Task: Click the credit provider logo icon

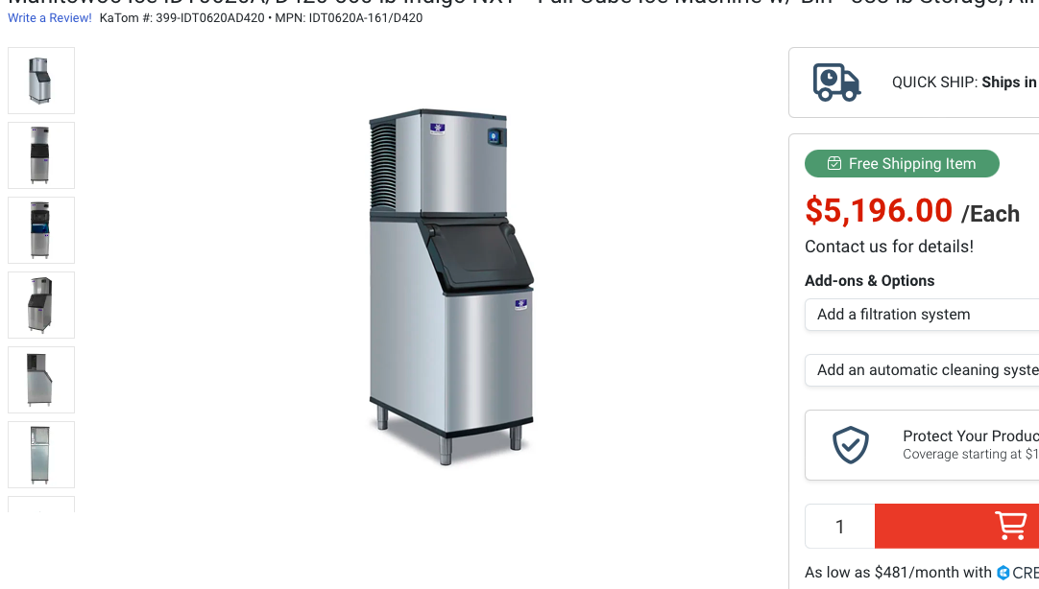Action: tap(1003, 573)
